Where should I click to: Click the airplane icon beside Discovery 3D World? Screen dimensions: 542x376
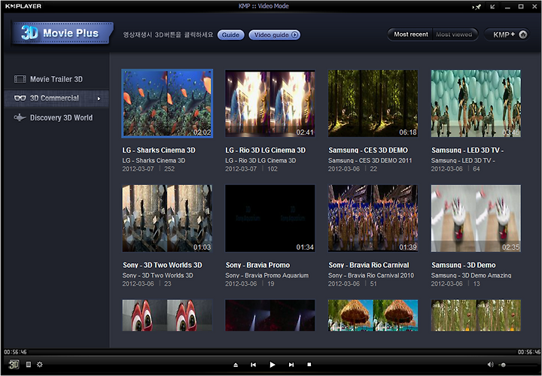20,118
